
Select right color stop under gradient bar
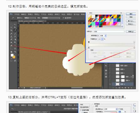click(134, 47)
